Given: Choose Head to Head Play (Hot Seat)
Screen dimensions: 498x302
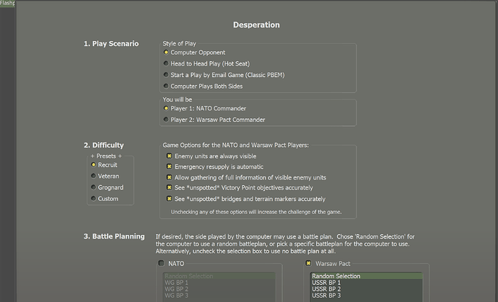Looking at the screenshot, I should pos(167,63).
